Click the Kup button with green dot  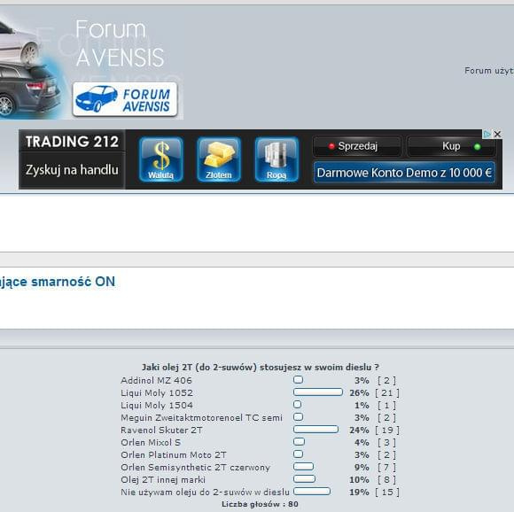(451, 146)
